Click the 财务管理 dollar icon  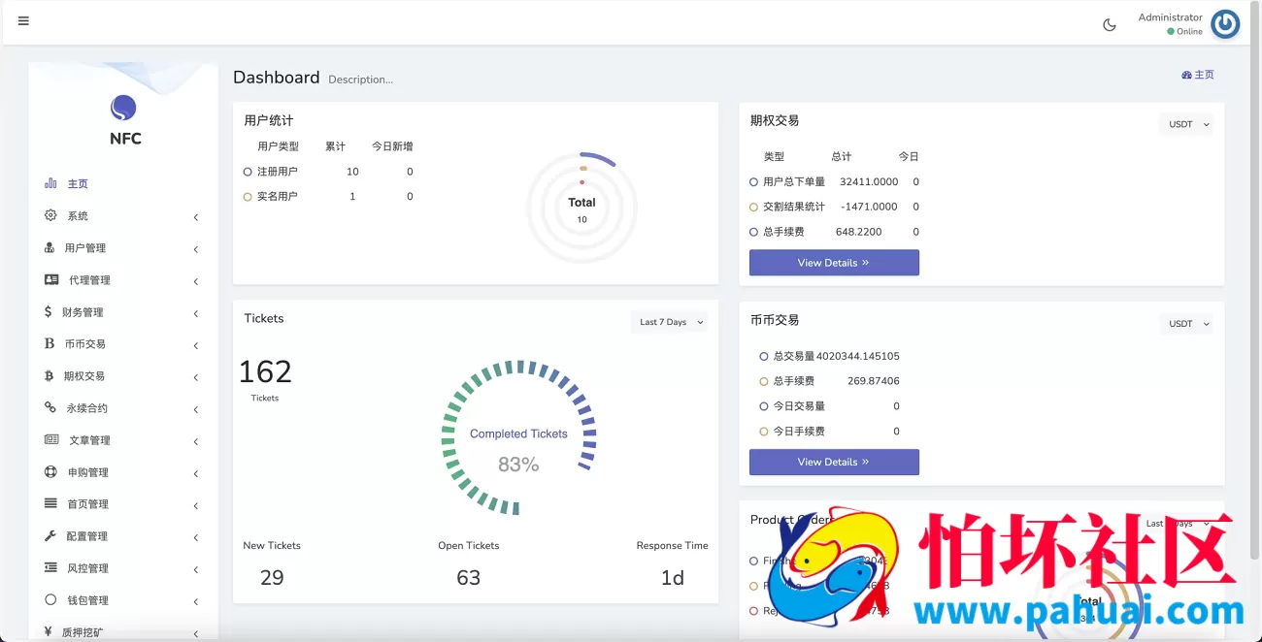click(x=49, y=311)
